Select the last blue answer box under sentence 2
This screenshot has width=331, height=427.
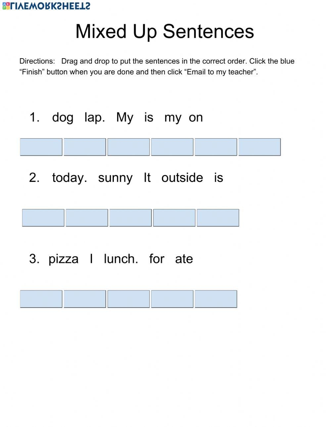pyautogui.click(x=218, y=218)
